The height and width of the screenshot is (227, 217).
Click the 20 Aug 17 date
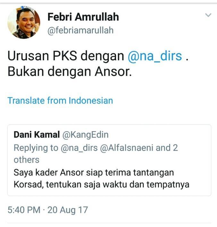pyautogui.click(x=68, y=210)
